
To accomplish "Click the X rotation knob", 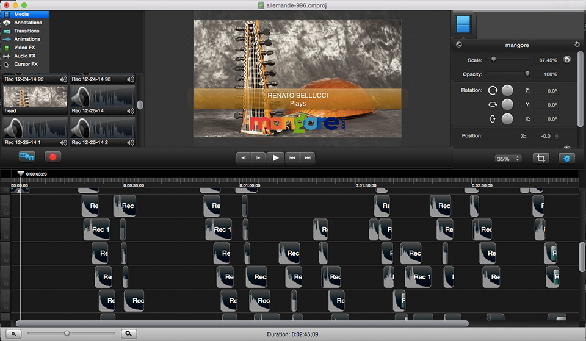I will (507, 119).
